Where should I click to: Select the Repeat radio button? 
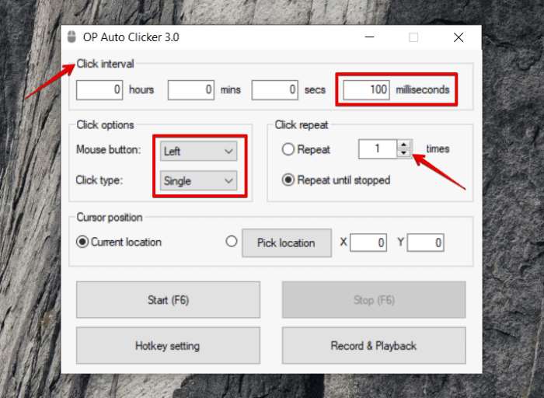(288, 149)
